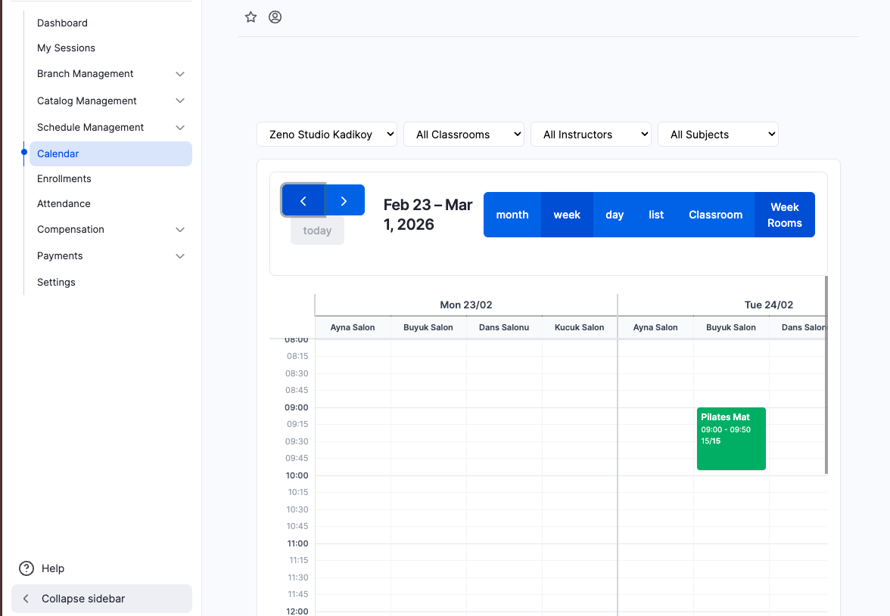Click Ayna Salon column under Monday
This screenshot has height=616, width=890.
(x=353, y=327)
